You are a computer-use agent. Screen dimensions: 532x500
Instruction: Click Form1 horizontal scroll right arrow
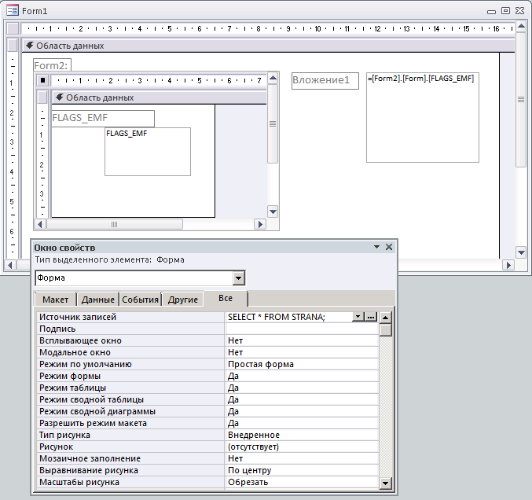(x=508, y=265)
